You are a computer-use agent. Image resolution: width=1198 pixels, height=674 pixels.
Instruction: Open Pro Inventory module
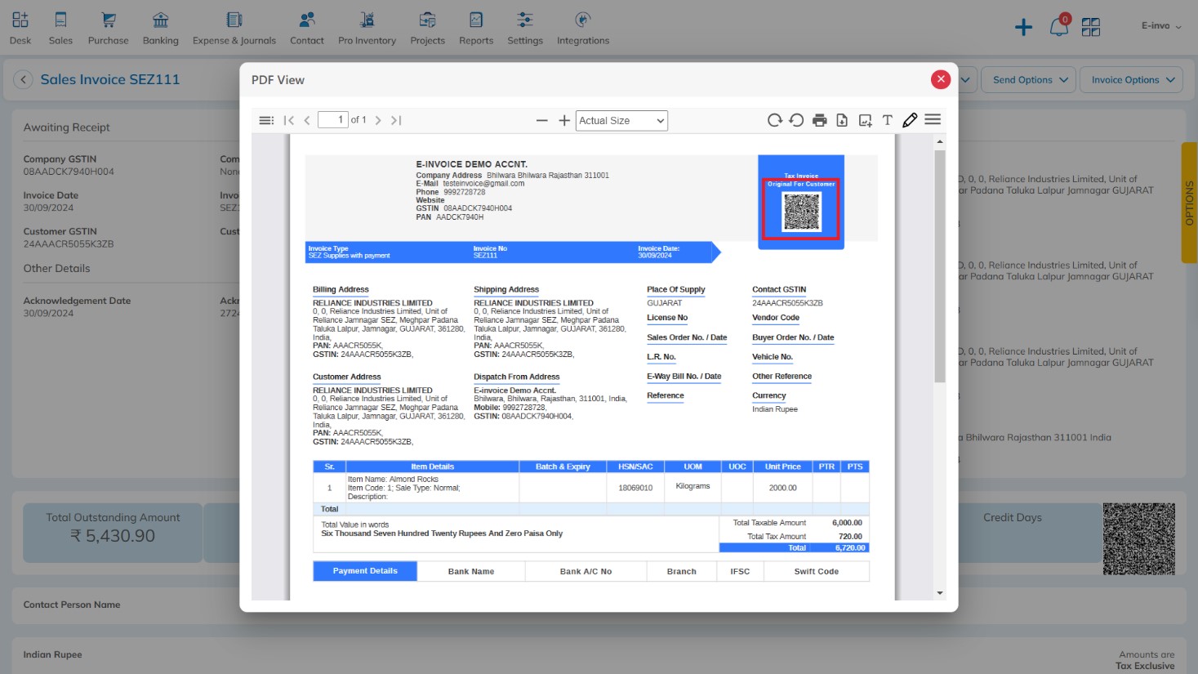tap(367, 28)
